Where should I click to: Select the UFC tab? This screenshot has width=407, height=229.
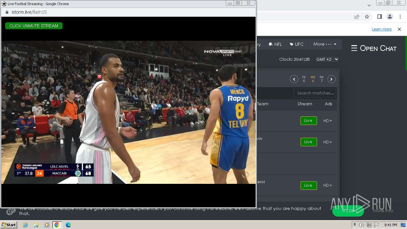click(x=297, y=44)
